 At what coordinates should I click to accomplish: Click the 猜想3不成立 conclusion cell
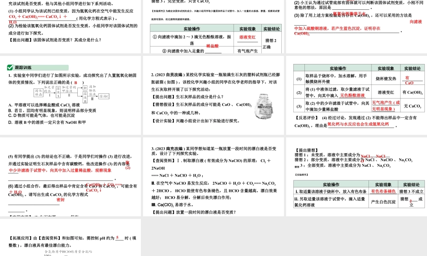pos(411,190)
